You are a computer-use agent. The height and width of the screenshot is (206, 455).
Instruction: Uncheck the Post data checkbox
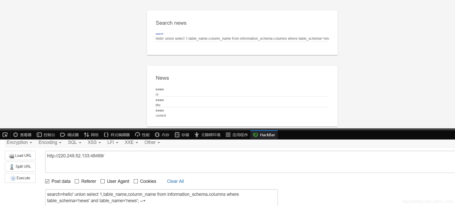[47, 181]
